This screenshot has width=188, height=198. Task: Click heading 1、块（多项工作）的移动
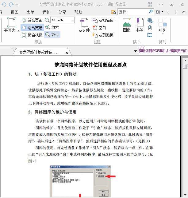[x=52, y=74]
